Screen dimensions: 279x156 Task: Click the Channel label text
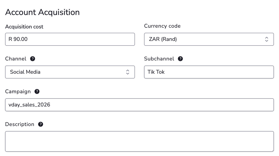point(16,59)
